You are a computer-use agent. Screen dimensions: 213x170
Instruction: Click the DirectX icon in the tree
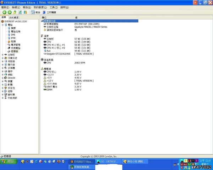[6, 78]
